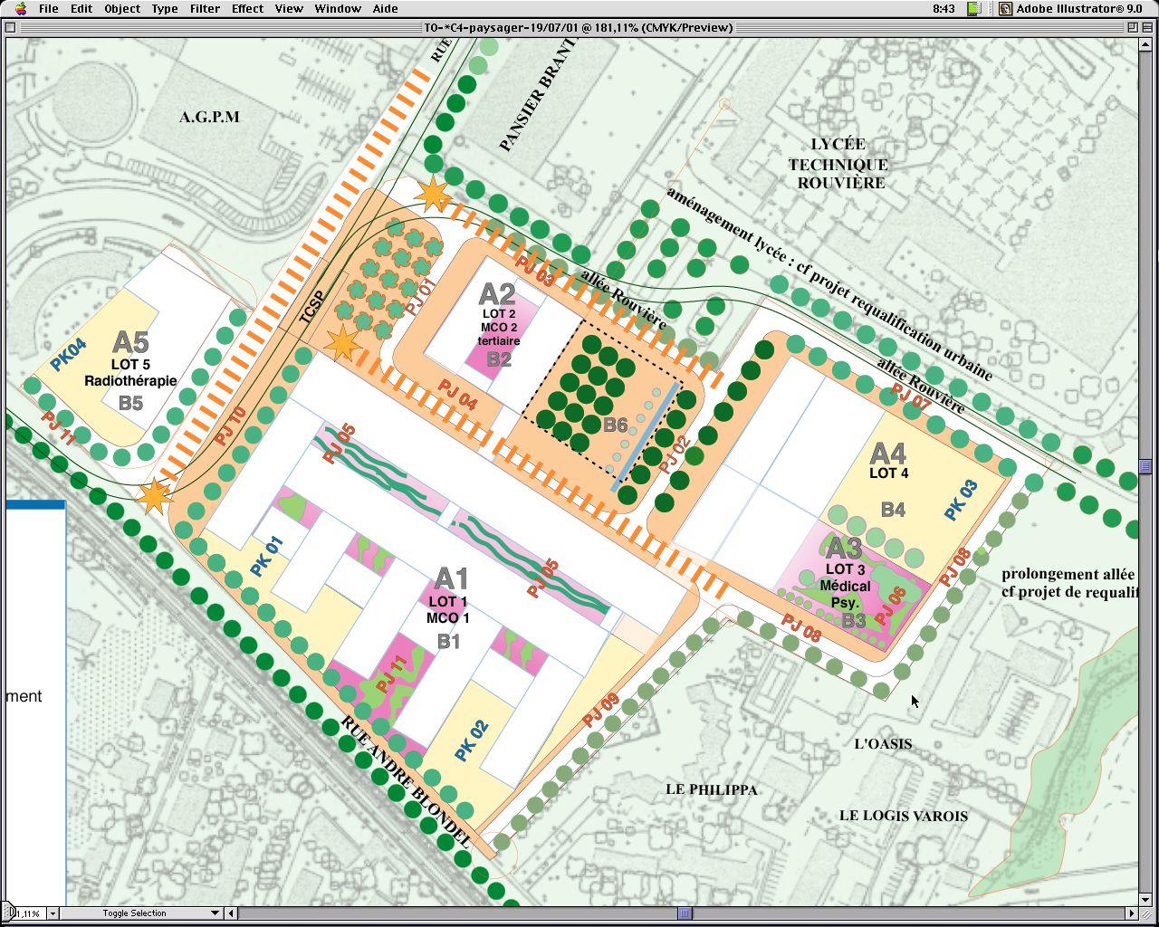Open the zoom level dropdown arrow
The height and width of the screenshot is (927, 1159).
[53, 913]
